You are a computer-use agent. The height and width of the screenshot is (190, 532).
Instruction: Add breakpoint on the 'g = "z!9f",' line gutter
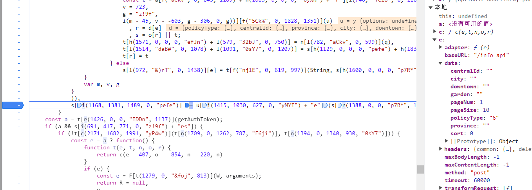(x=18, y=14)
